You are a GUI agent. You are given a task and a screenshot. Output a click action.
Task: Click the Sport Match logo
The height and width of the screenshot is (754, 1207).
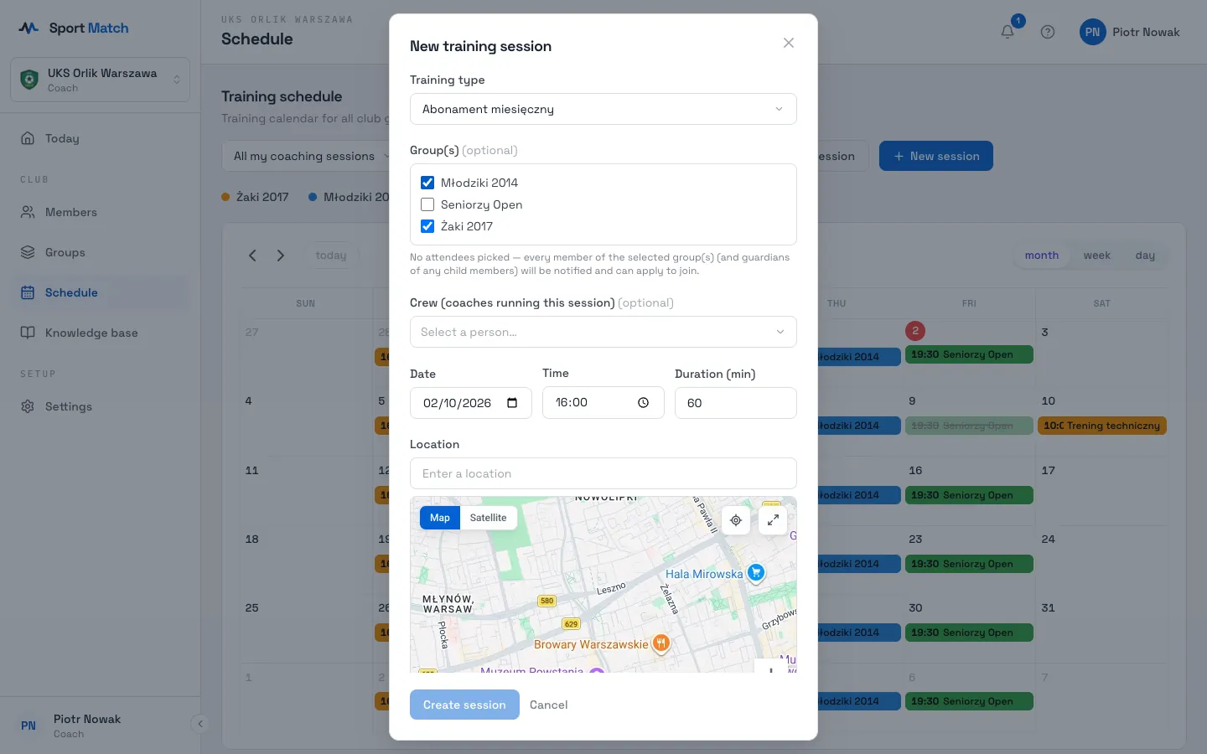(x=74, y=28)
